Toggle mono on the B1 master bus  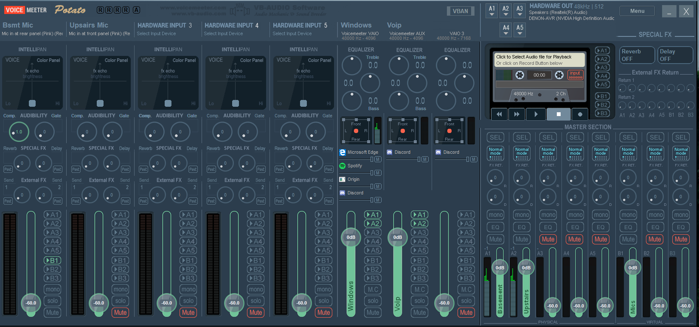click(x=628, y=215)
